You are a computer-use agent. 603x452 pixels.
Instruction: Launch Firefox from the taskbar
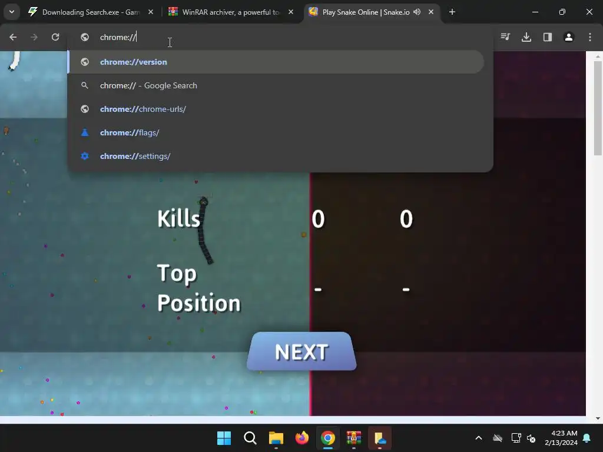click(x=302, y=438)
